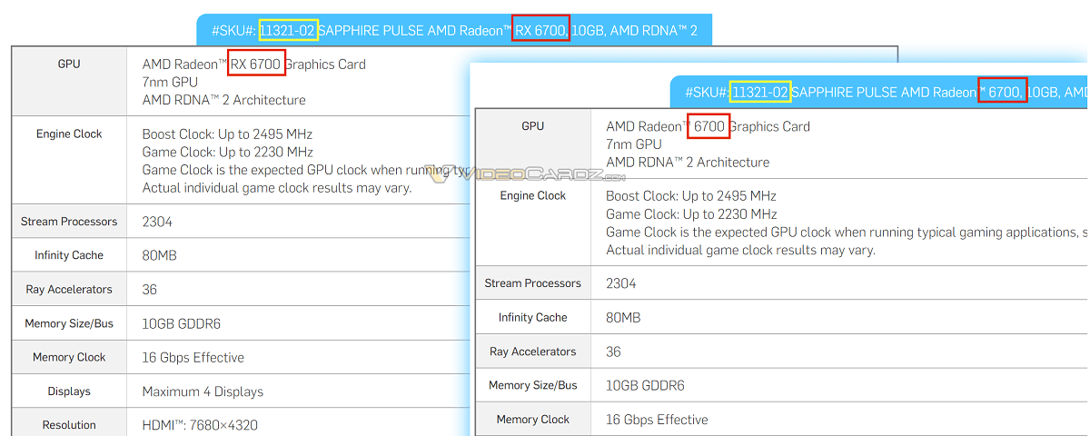The height and width of the screenshot is (436, 1090).
Task: Click Memory Size/Bus label in front table
Action: pyautogui.click(x=533, y=385)
